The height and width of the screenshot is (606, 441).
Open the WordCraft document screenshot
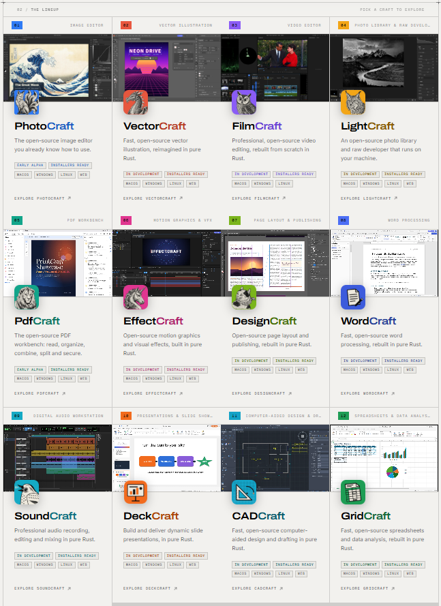[x=384, y=263]
